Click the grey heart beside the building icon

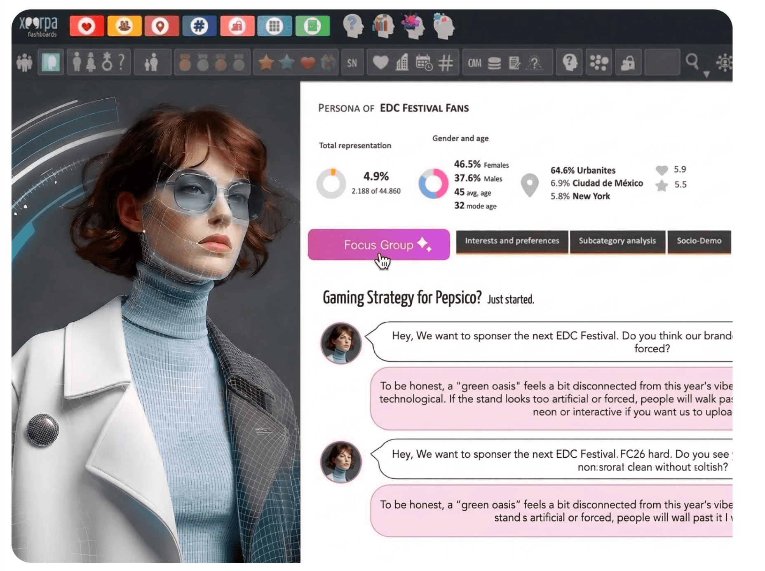(380, 63)
